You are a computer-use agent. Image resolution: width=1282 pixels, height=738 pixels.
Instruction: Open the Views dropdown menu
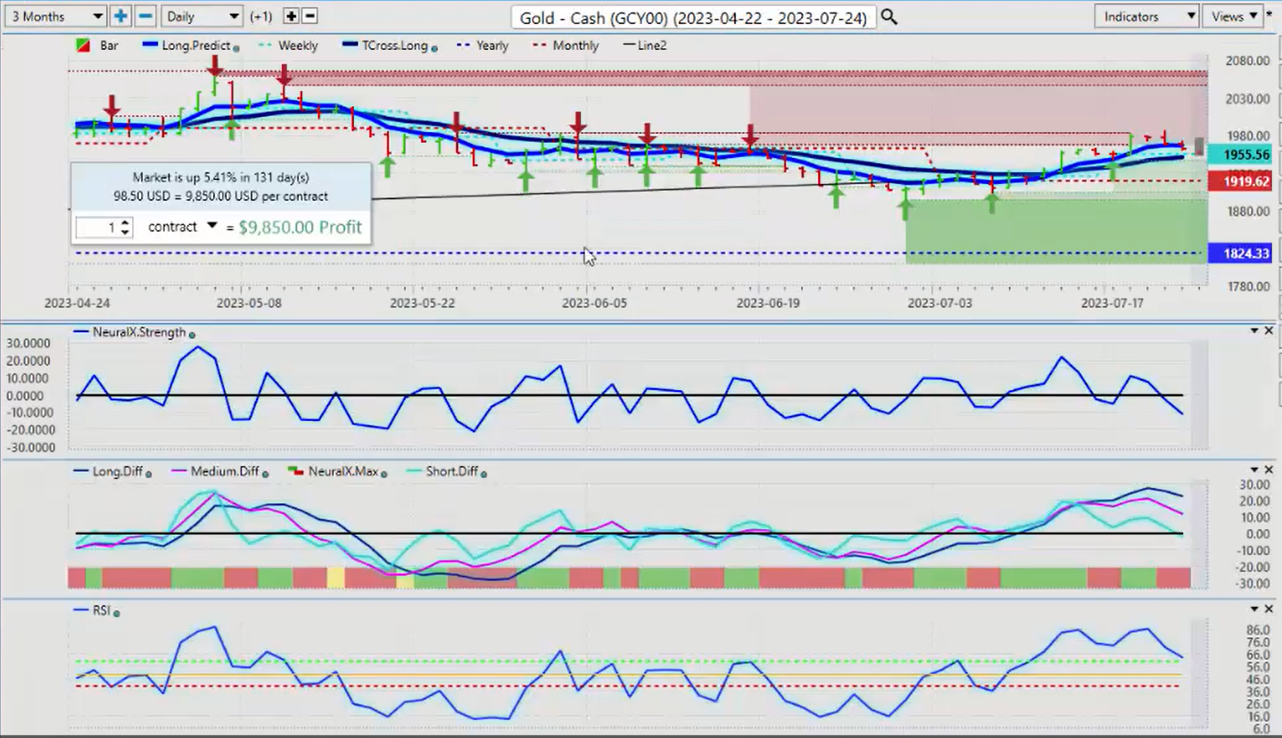[1232, 16]
